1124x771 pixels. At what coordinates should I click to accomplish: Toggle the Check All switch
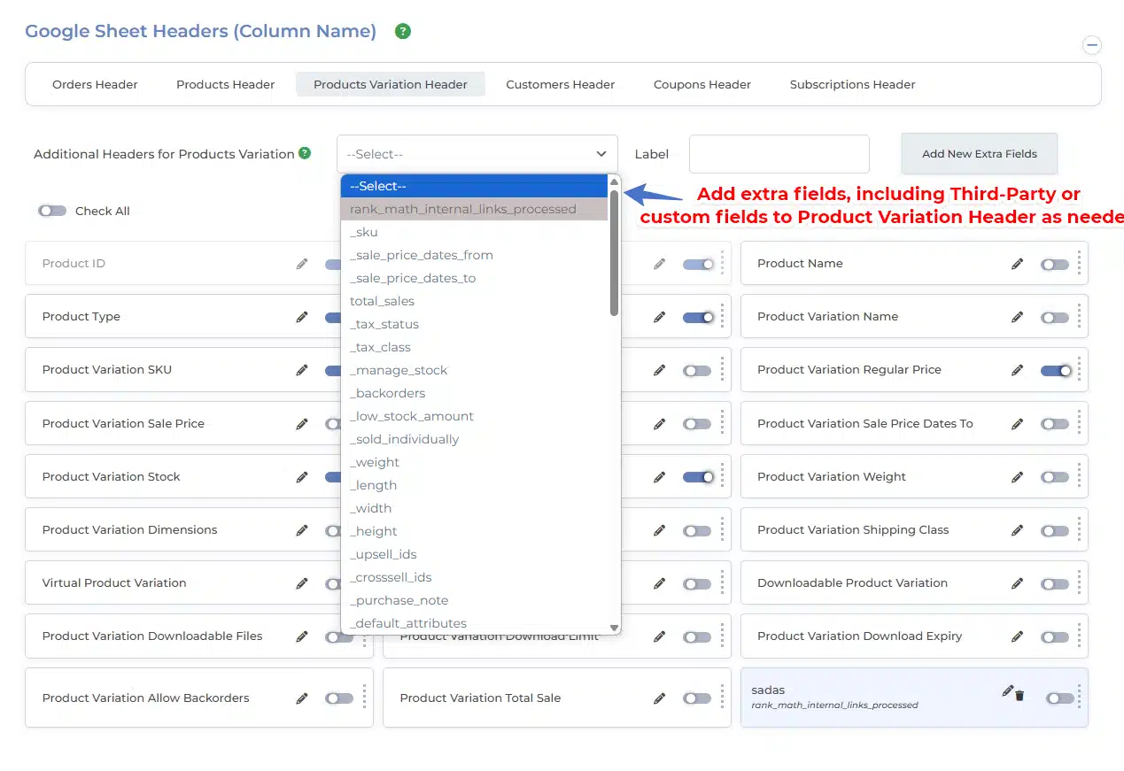point(52,211)
